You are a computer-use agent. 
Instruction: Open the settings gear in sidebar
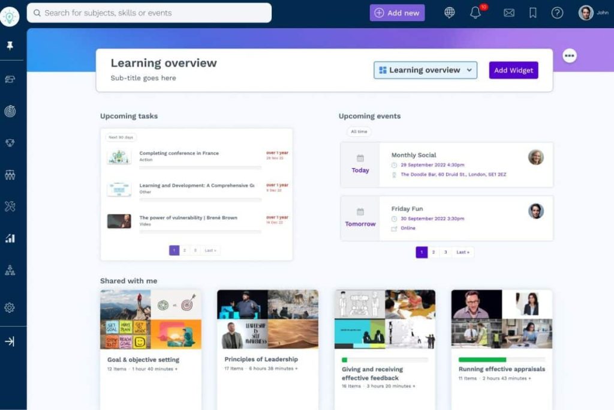coord(10,307)
